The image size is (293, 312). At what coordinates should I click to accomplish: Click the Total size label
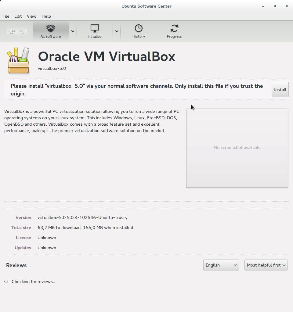(21, 228)
